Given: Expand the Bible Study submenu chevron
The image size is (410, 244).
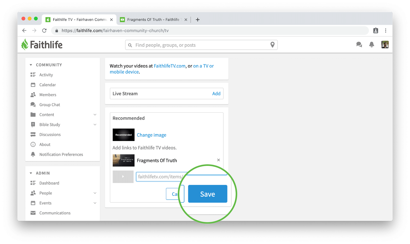Looking at the screenshot, I should (95, 125).
